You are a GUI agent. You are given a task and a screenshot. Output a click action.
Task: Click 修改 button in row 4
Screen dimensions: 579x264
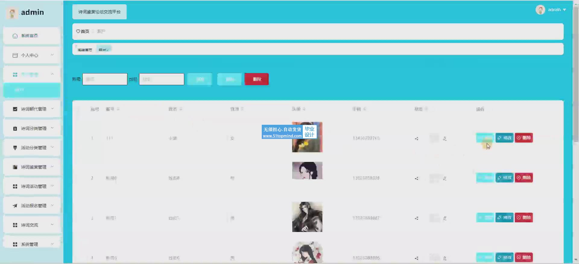pos(505,257)
